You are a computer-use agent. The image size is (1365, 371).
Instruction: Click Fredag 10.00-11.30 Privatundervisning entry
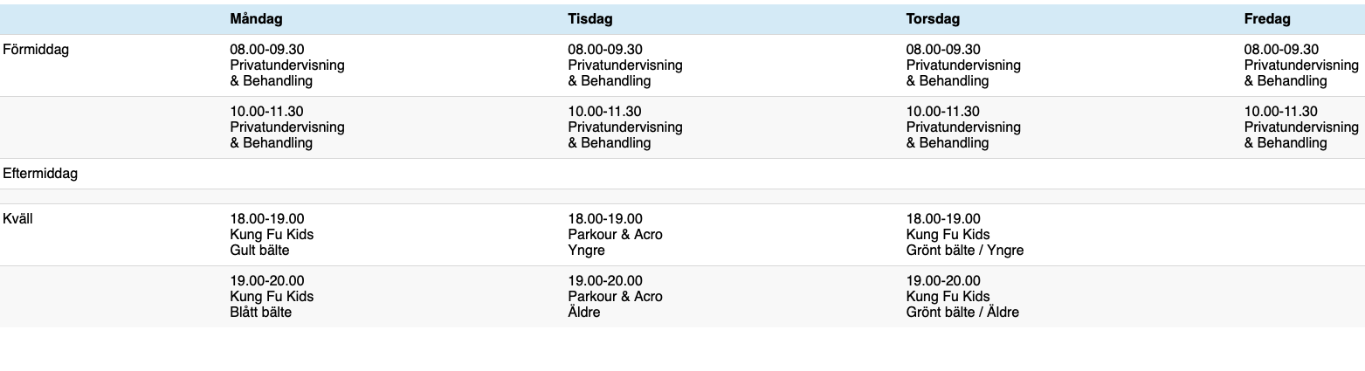1301,127
